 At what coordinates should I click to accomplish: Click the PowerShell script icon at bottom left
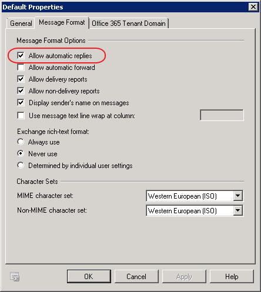[15, 277]
